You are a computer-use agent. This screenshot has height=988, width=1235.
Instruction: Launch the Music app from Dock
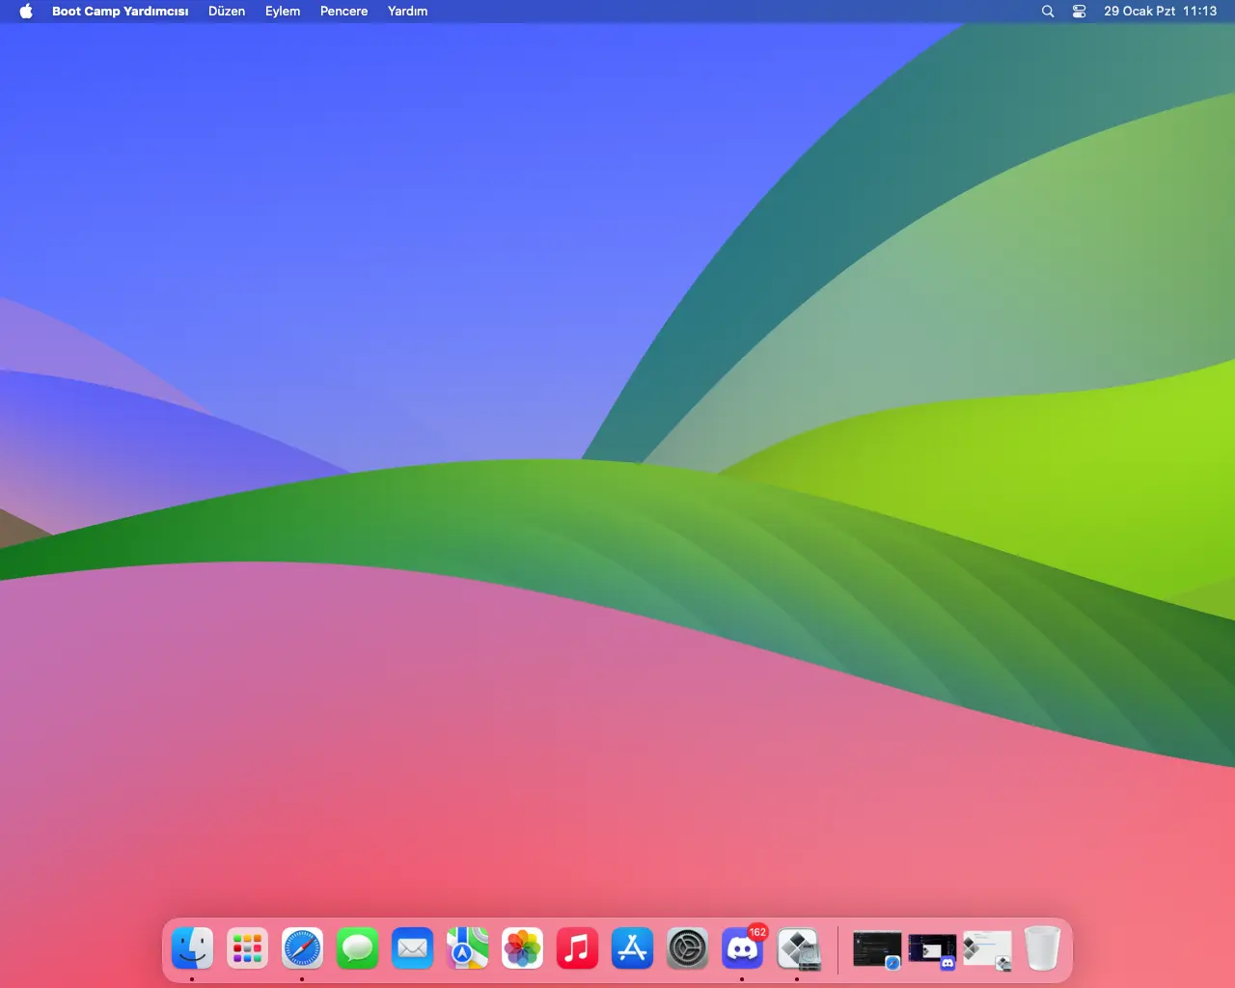coord(577,948)
